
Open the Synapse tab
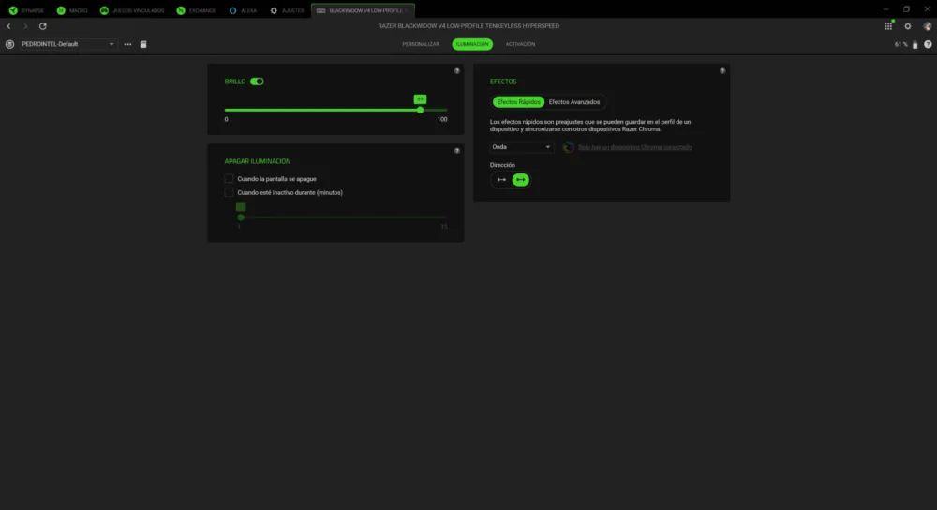(26, 10)
